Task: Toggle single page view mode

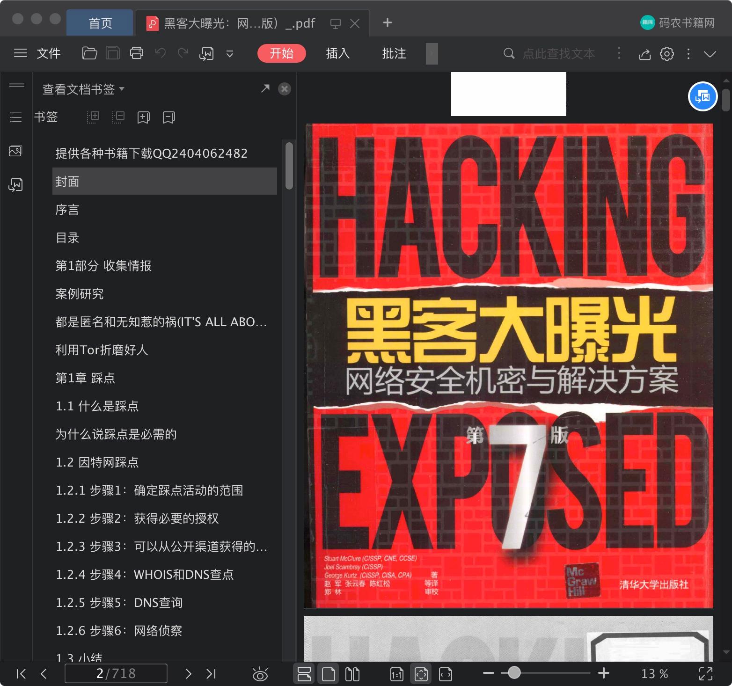Action: coord(329,674)
